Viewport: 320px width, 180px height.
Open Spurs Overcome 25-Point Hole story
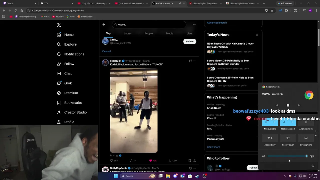click(x=233, y=81)
